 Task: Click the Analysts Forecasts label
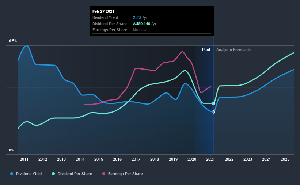233,50
